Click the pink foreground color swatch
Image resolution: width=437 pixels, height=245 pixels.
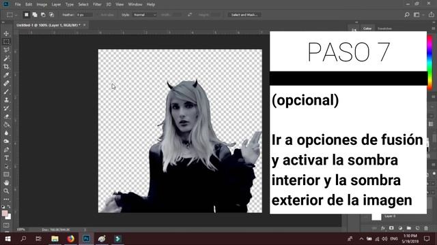(x=5, y=213)
